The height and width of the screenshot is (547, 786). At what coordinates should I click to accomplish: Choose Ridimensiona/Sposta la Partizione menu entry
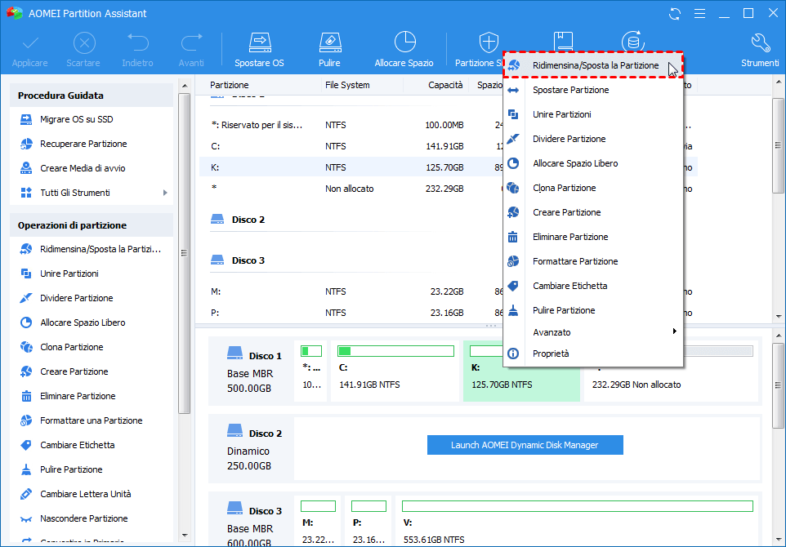coord(593,65)
